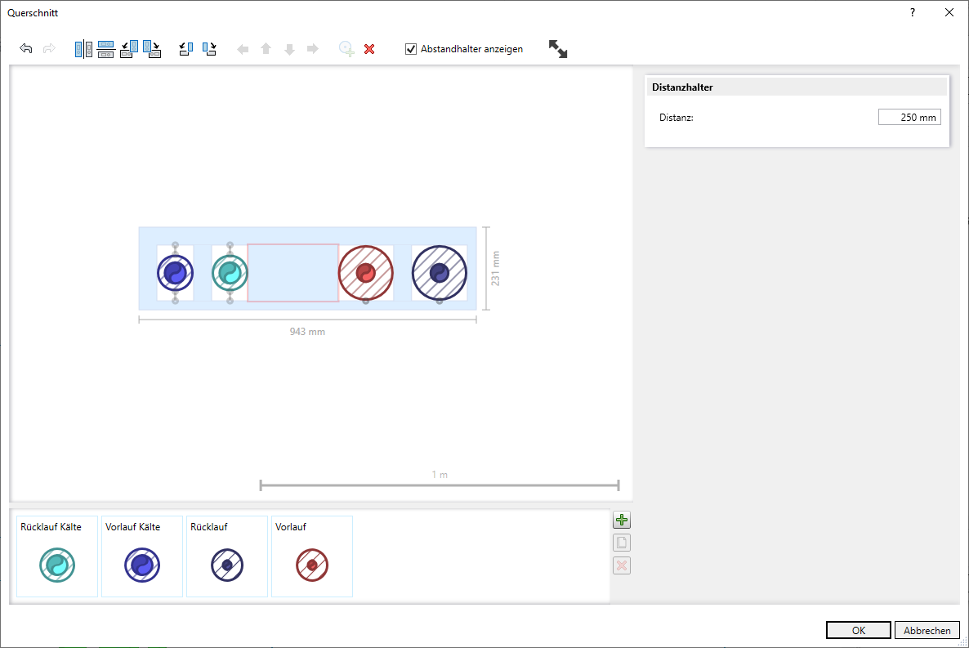Click the fit-to-view diagonal arrows icon
969x648 pixels.
[558, 49]
